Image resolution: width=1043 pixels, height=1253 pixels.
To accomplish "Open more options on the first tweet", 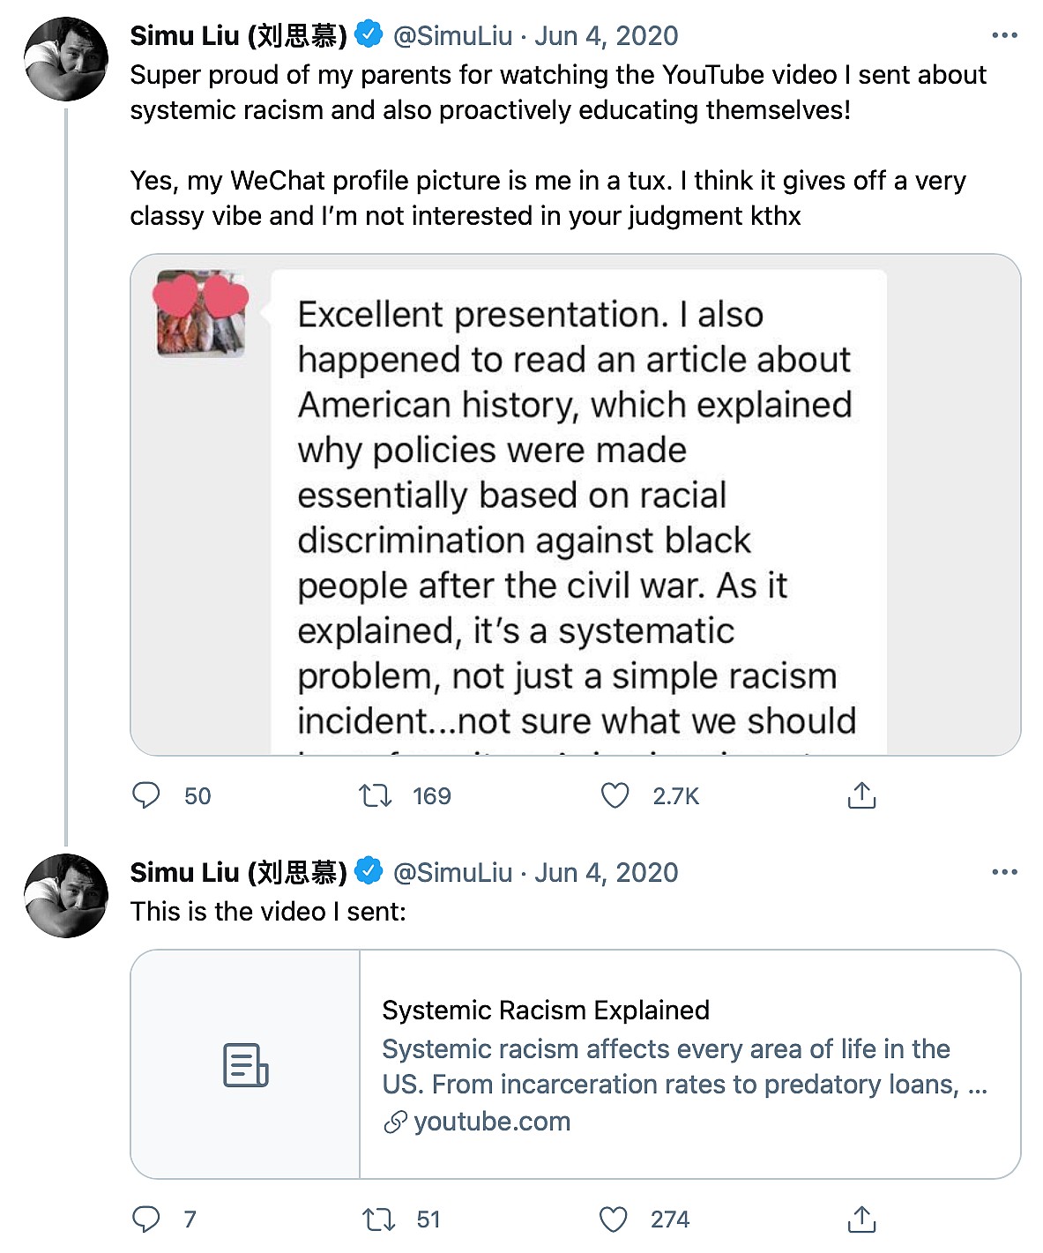I will tap(1004, 35).
